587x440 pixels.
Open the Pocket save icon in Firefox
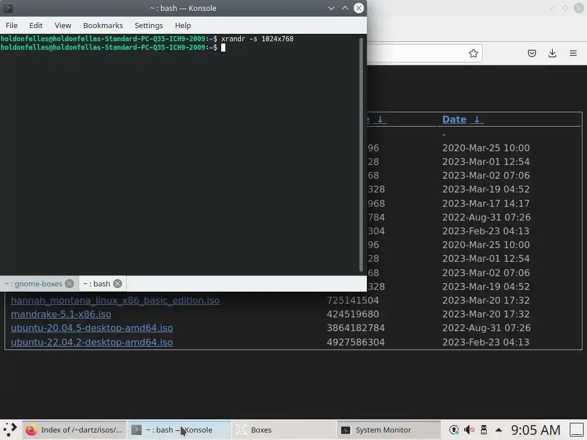531,53
